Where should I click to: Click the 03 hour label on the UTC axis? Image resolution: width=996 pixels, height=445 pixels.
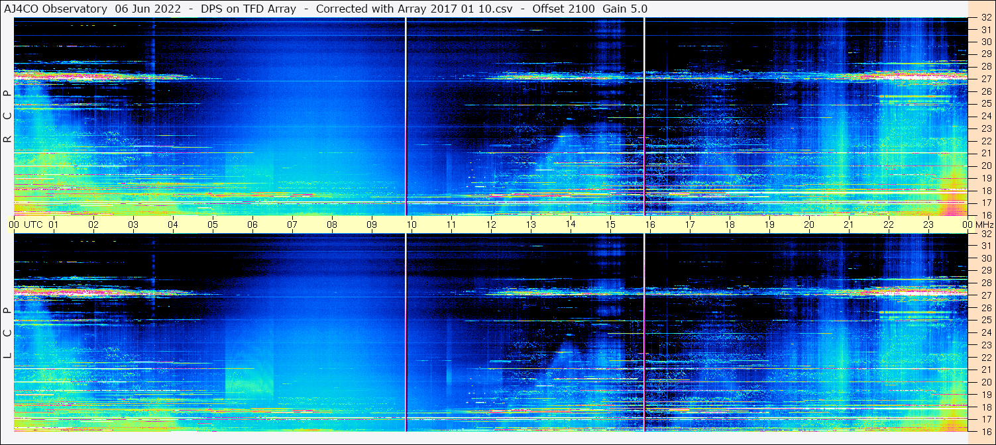tap(133, 224)
